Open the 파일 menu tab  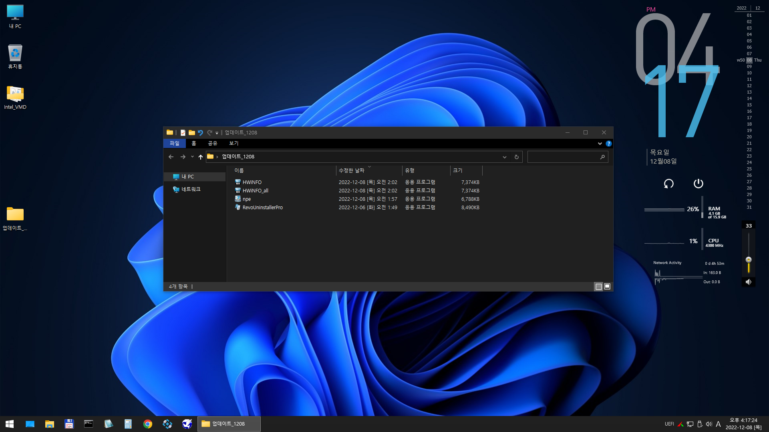(x=174, y=143)
